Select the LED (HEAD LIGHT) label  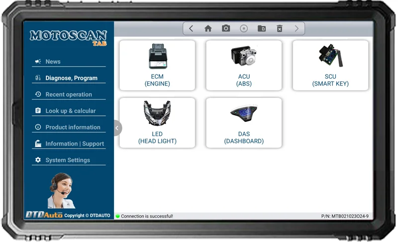point(157,138)
